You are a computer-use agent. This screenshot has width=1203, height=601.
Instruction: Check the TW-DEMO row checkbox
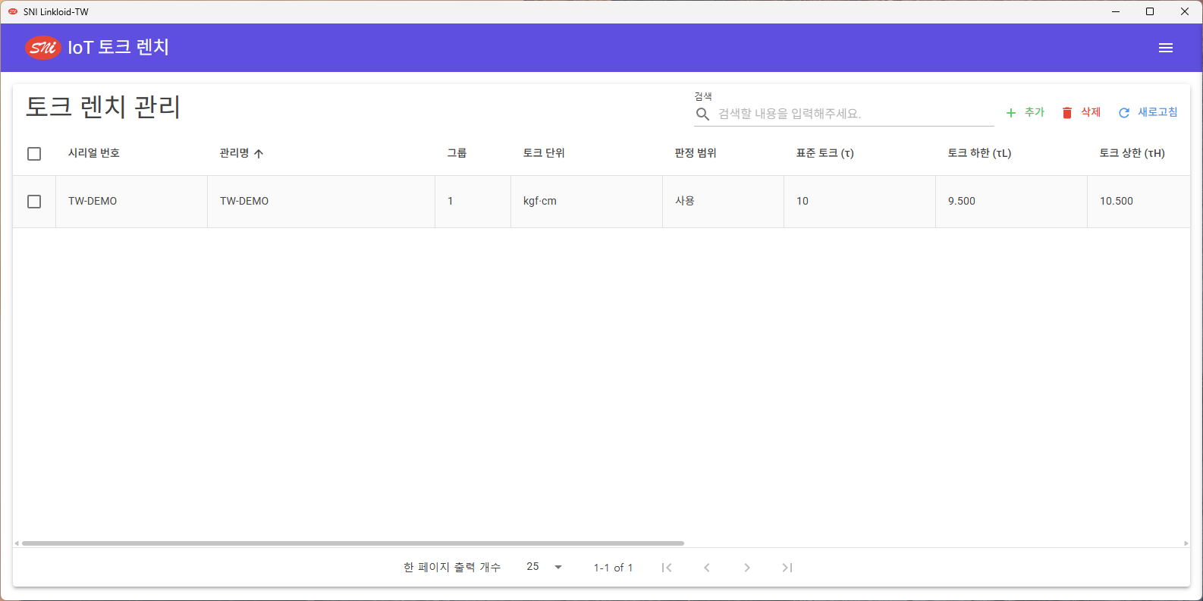tap(34, 202)
